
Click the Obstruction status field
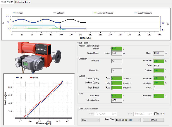pyautogui.click(x=116, y=70)
